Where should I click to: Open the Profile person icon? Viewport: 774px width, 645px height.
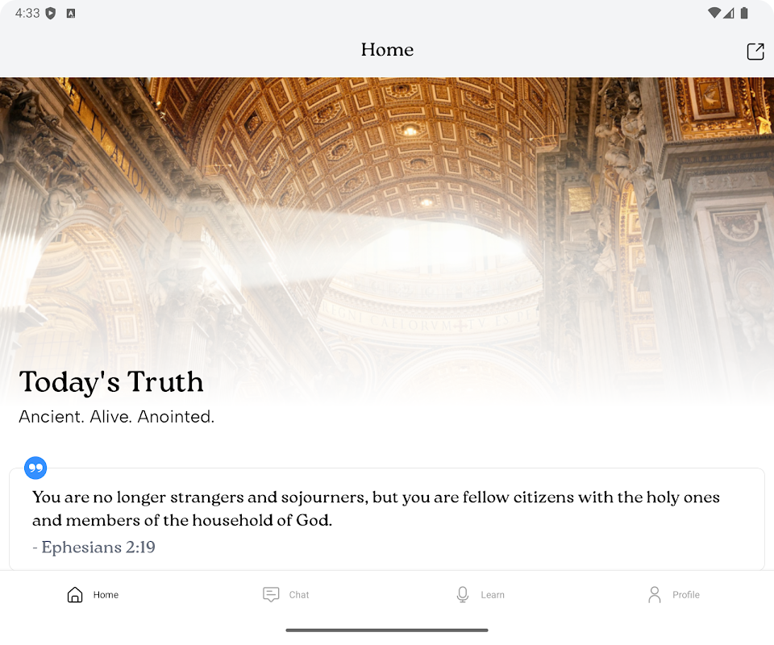(x=655, y=595)
